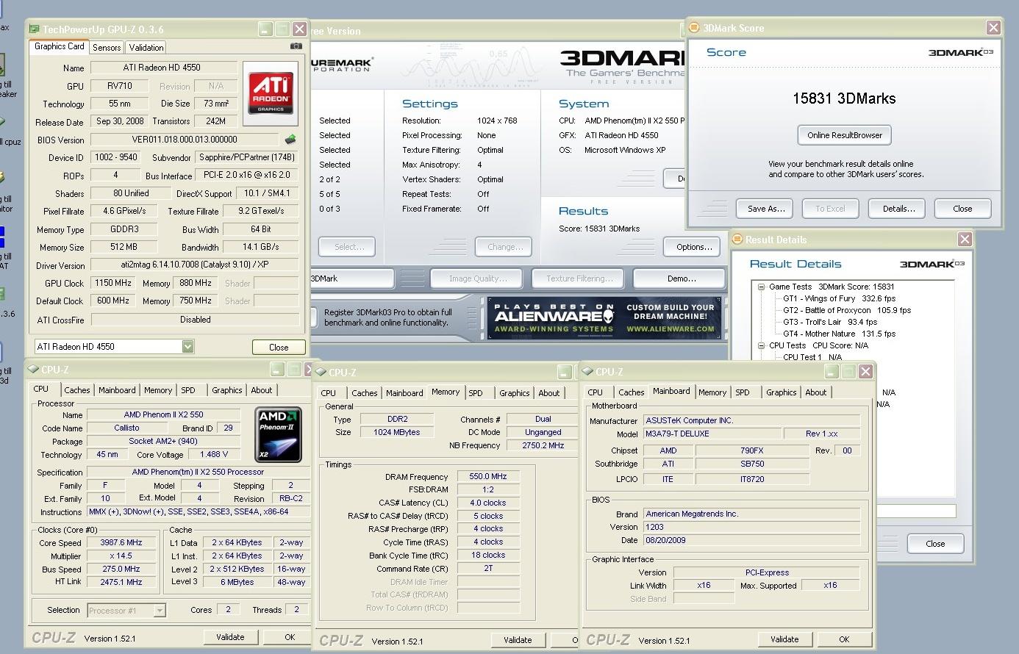
Task: Click the Demo button in 3DMark03
Action: [681, 279]
